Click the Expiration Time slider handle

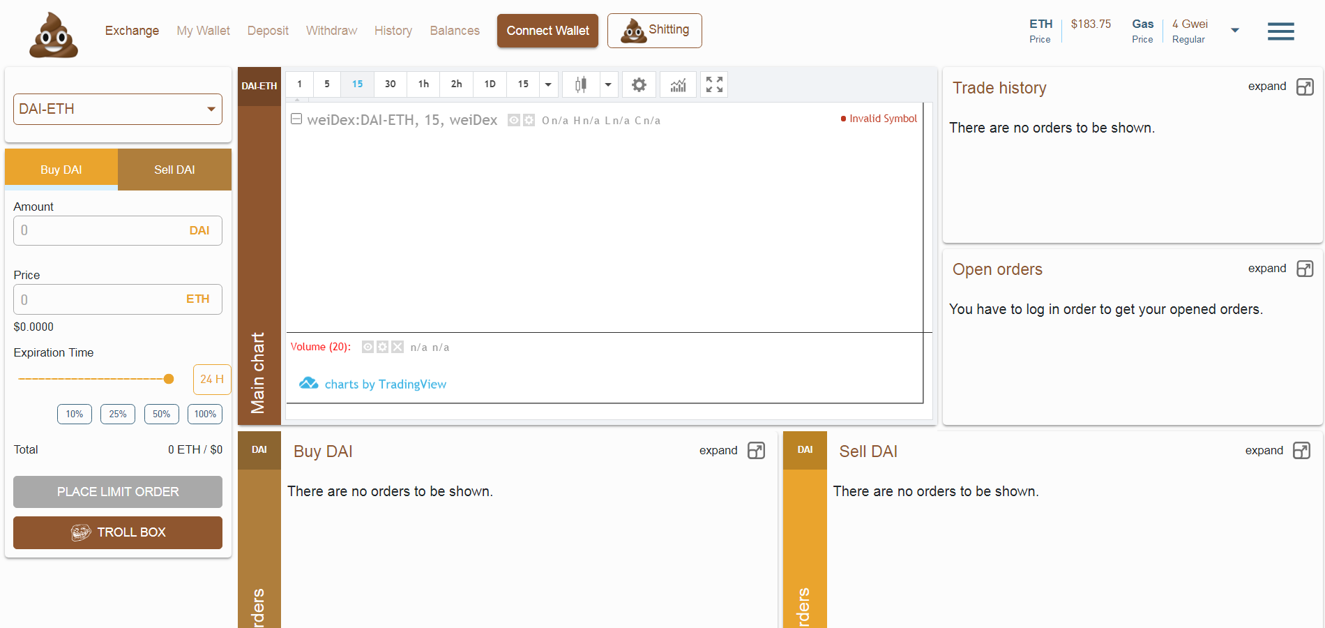[x=169, y=379]
